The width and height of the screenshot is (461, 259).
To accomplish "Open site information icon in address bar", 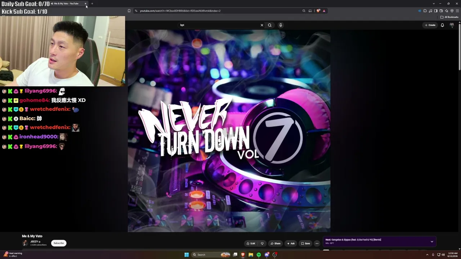I will [x=136, y=11].
